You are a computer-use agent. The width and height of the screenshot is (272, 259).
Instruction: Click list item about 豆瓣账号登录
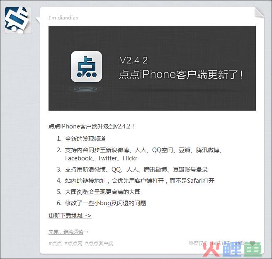[x=136, y=169]
